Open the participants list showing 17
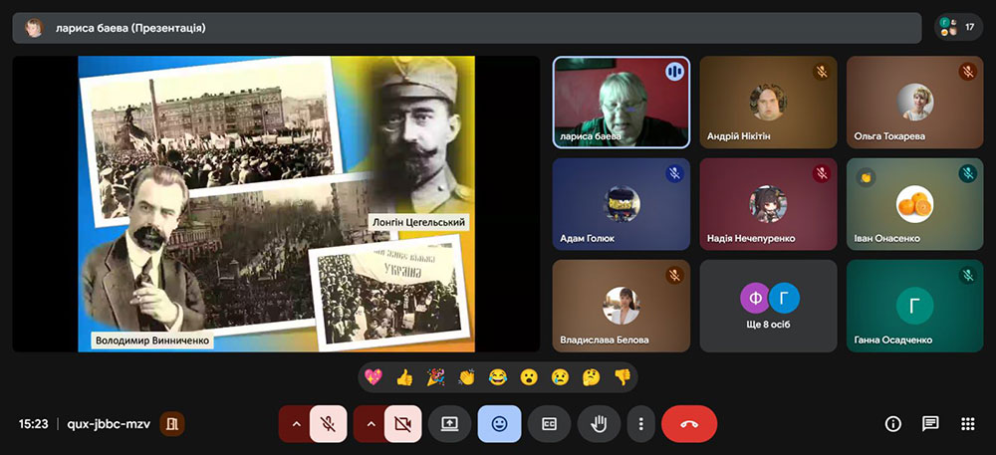 (958, 27)
